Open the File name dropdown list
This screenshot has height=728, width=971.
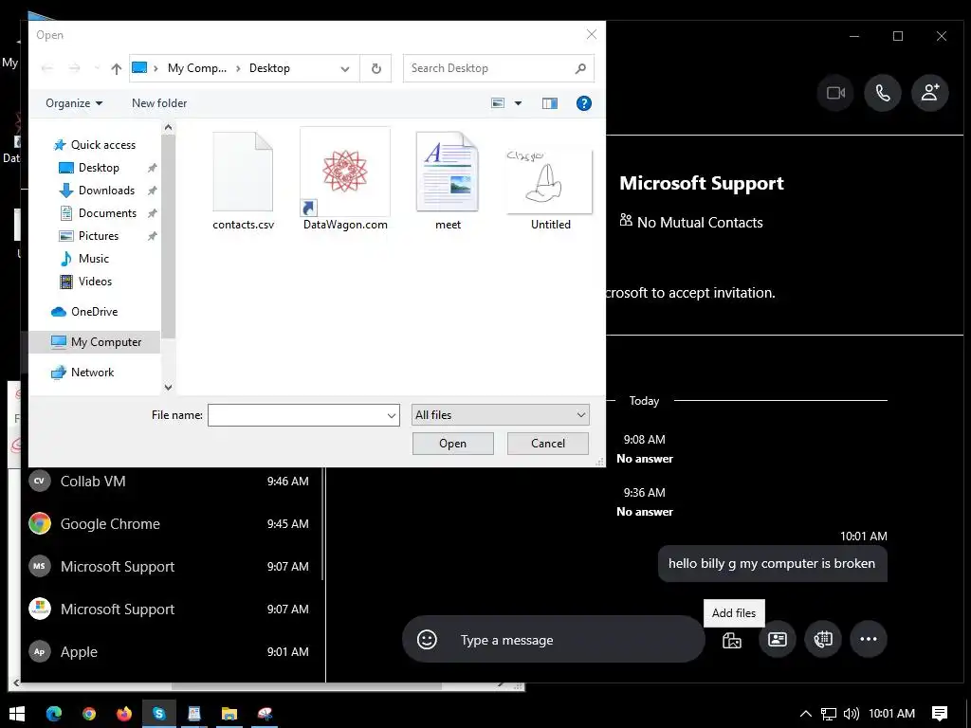392,415
